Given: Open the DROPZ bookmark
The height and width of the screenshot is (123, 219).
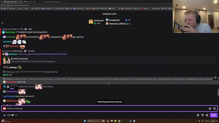Looking at the screenshot, I should (x=38, y=9).
